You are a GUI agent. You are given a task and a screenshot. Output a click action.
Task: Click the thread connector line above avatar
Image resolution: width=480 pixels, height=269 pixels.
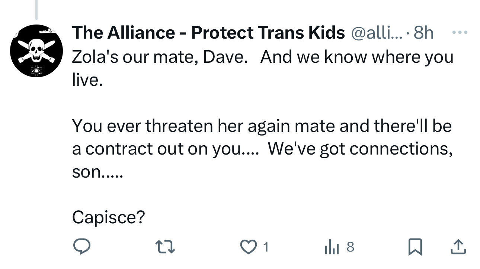point(36,10)
